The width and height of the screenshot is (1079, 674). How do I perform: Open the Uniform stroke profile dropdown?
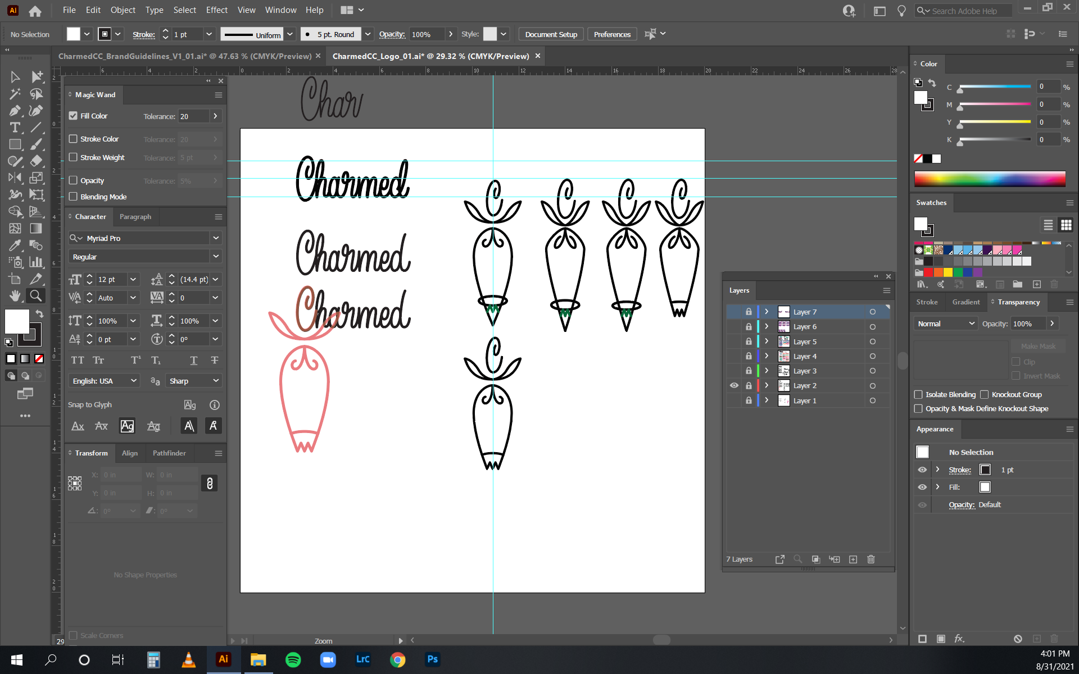290,34
